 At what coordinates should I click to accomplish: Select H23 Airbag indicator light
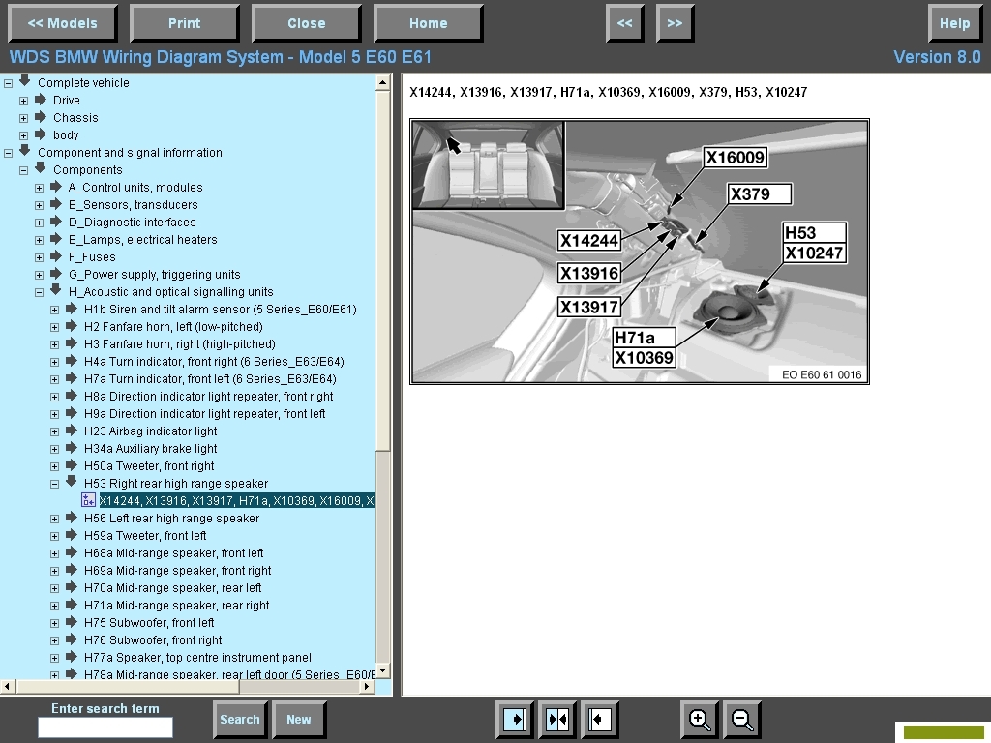point(150,431)
